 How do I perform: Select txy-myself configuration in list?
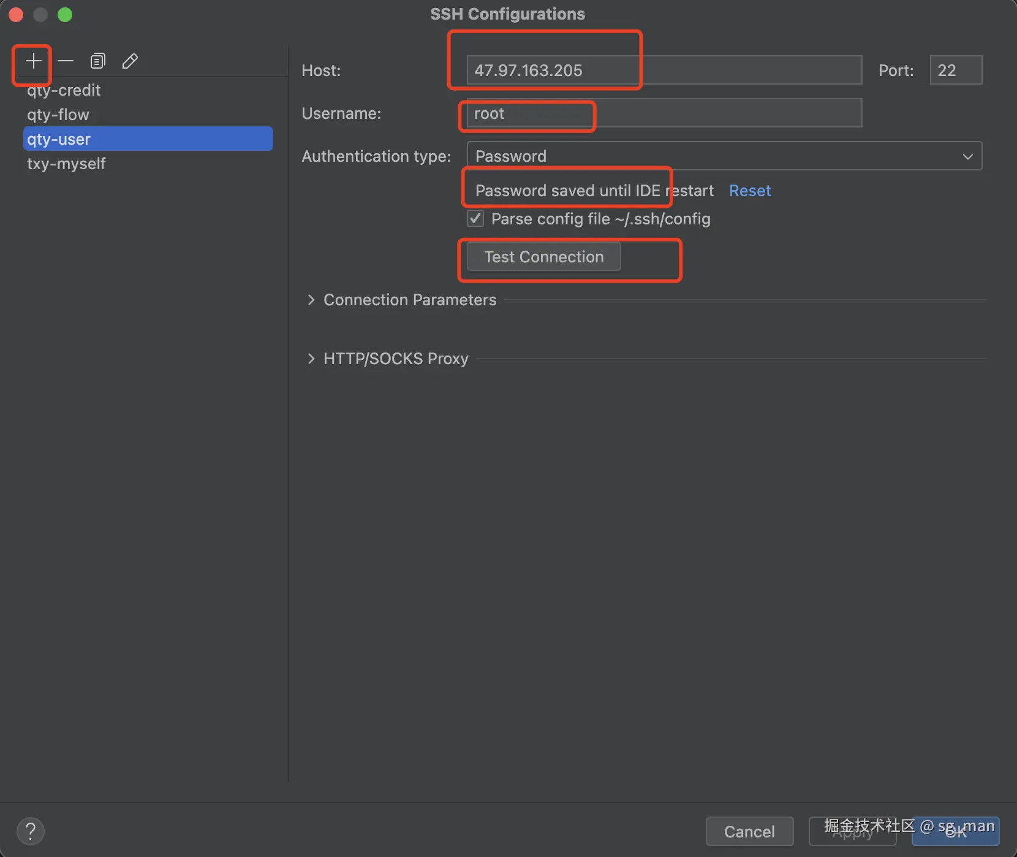(66, 164)
